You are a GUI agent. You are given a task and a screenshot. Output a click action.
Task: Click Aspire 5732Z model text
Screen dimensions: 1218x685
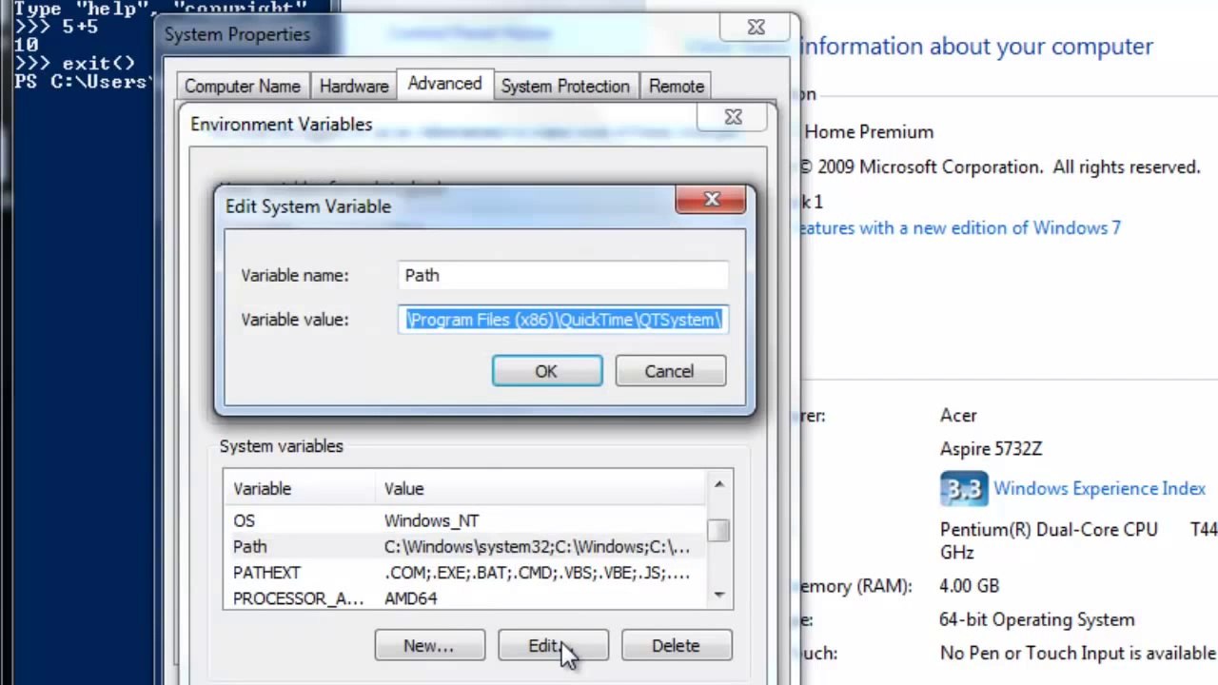[x=991, y=449]
